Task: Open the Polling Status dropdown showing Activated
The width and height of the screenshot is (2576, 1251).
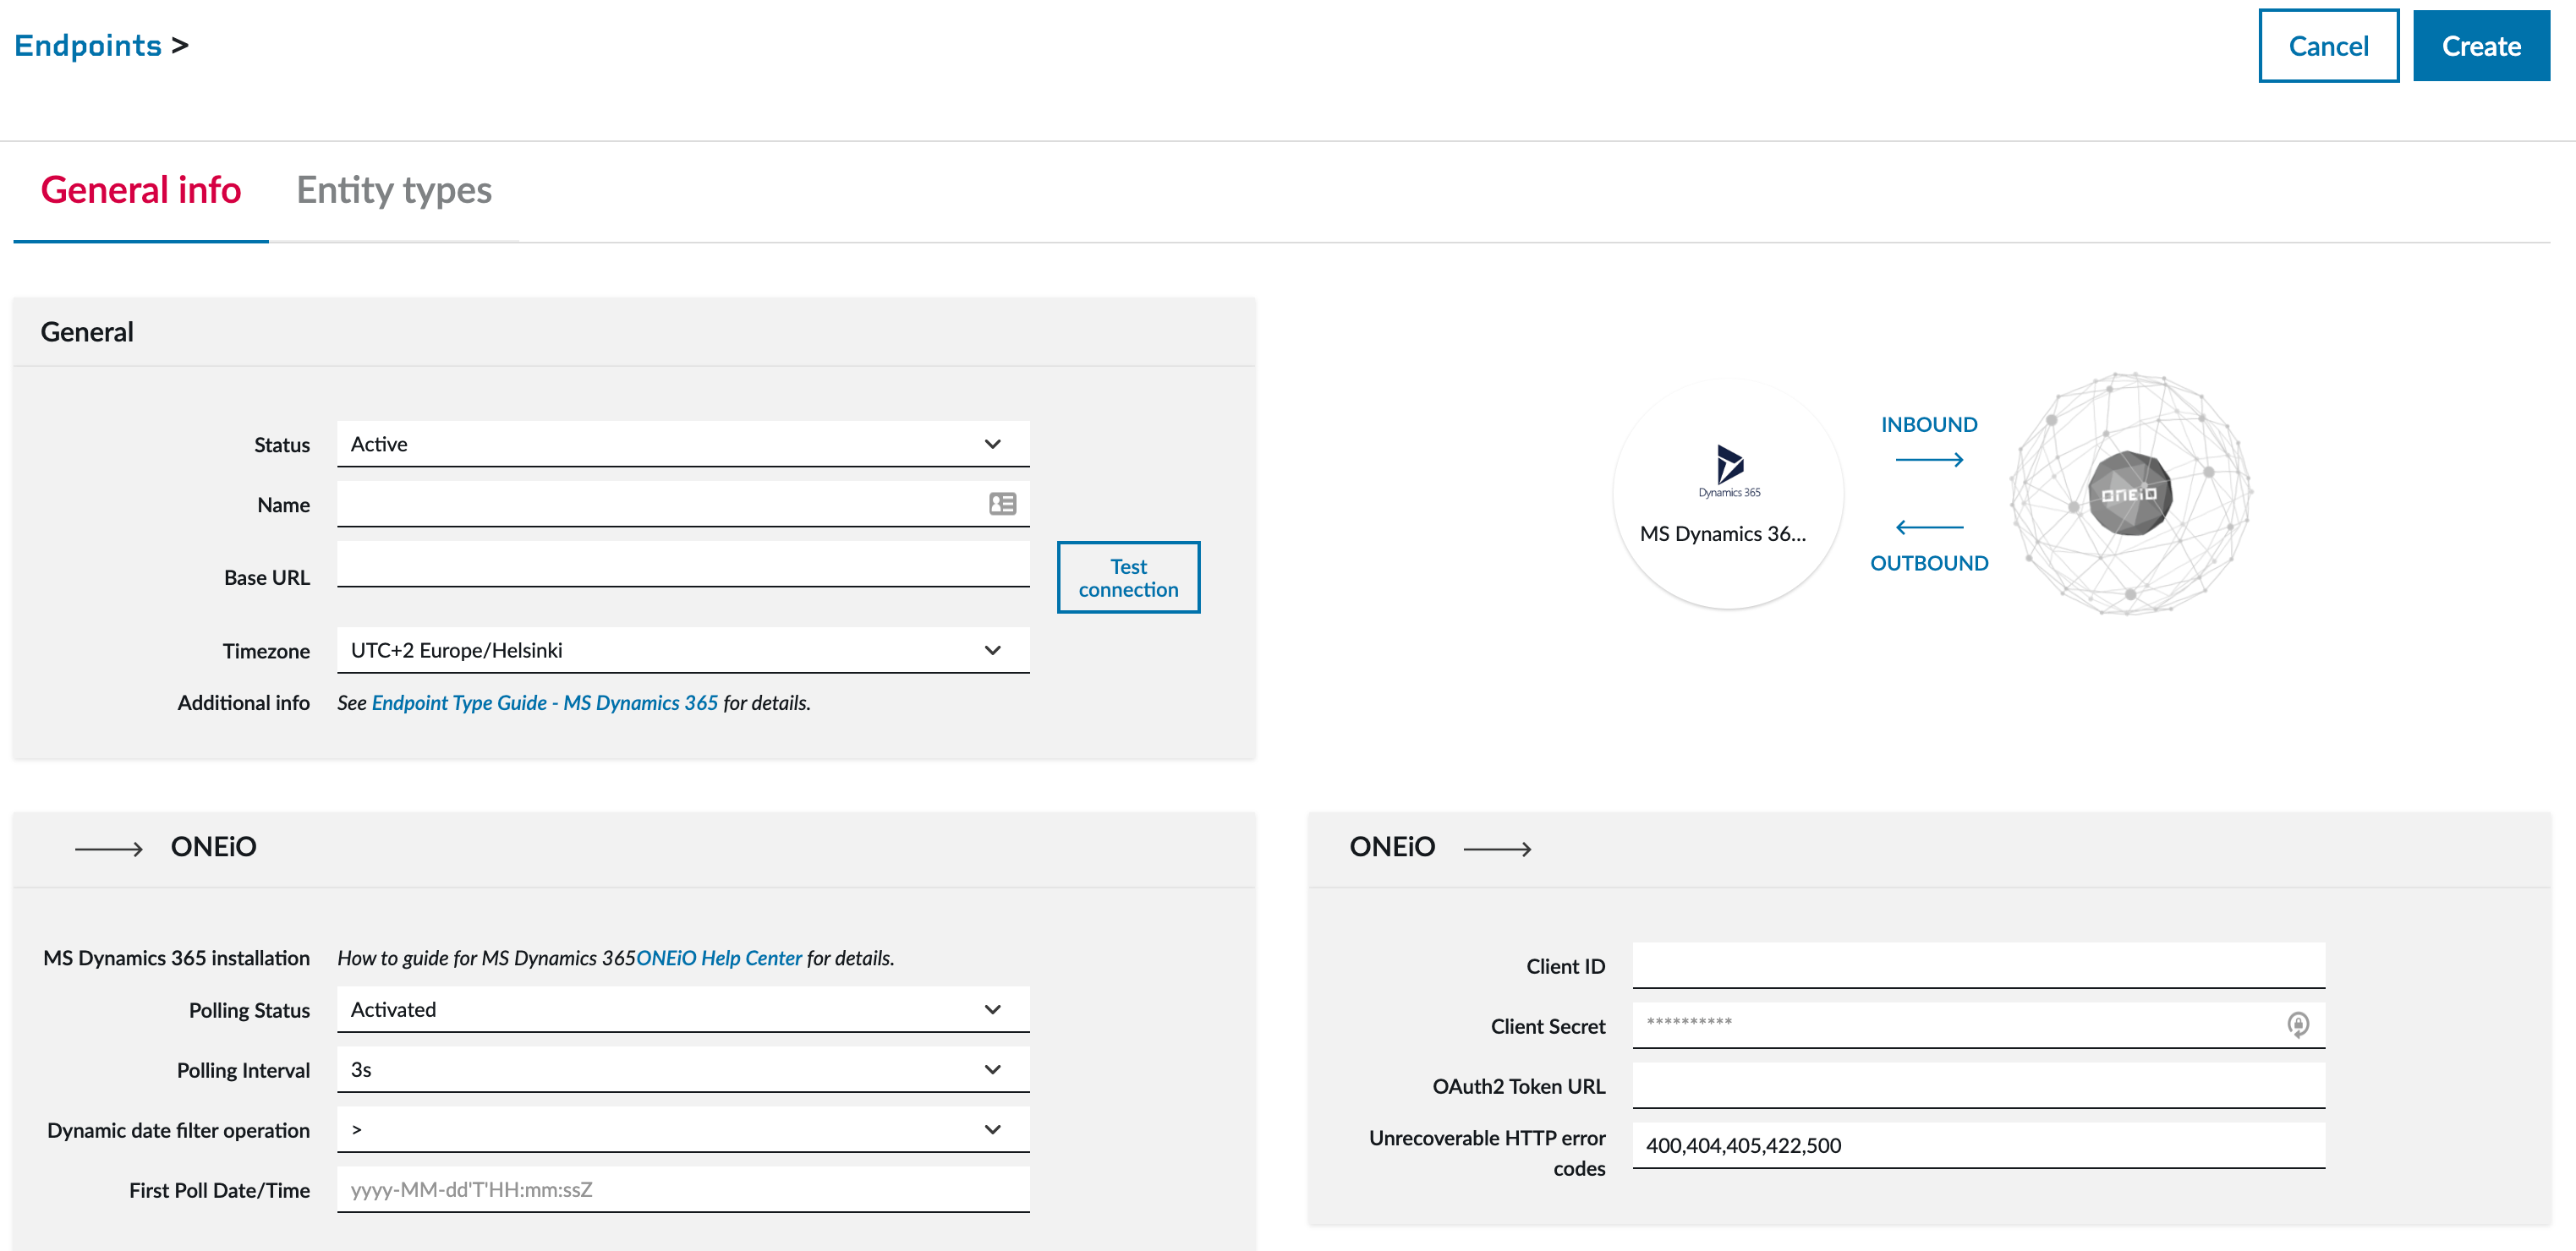Action: click(x=683, y=1009)
